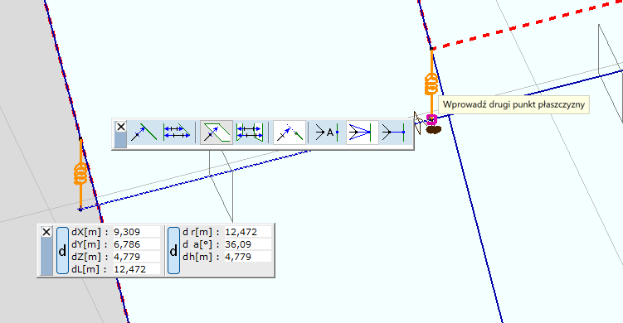This screenshot has width=623, height=323.
Task: Select the parallel dimension between lines icon
Action: 177,133
